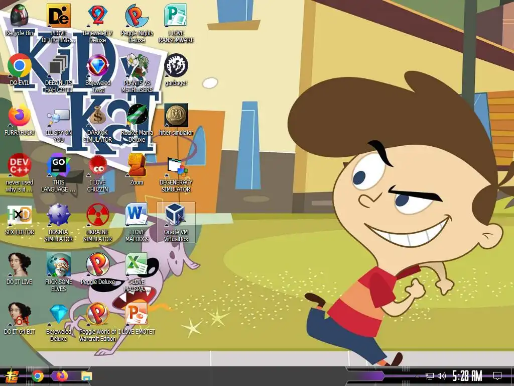Launch Firefox from the taskbar

[62, 376]
